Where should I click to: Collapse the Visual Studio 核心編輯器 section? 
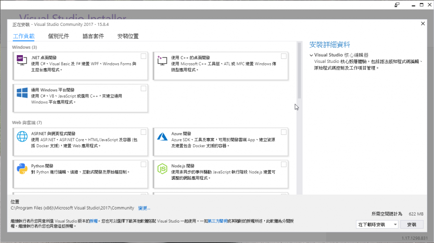pos(312,55)
